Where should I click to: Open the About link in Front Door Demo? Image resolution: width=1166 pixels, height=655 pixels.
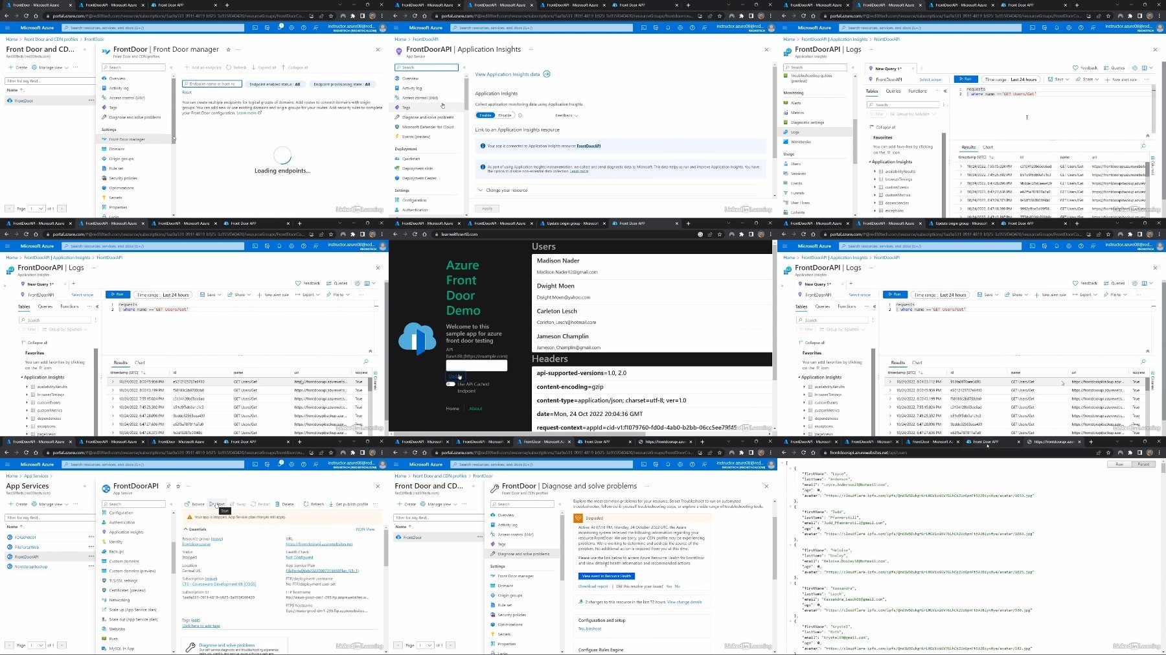(475, 409)
